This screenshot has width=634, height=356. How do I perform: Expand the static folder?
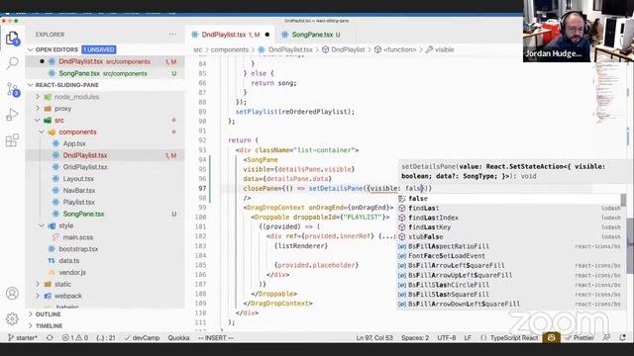point(38,284)
